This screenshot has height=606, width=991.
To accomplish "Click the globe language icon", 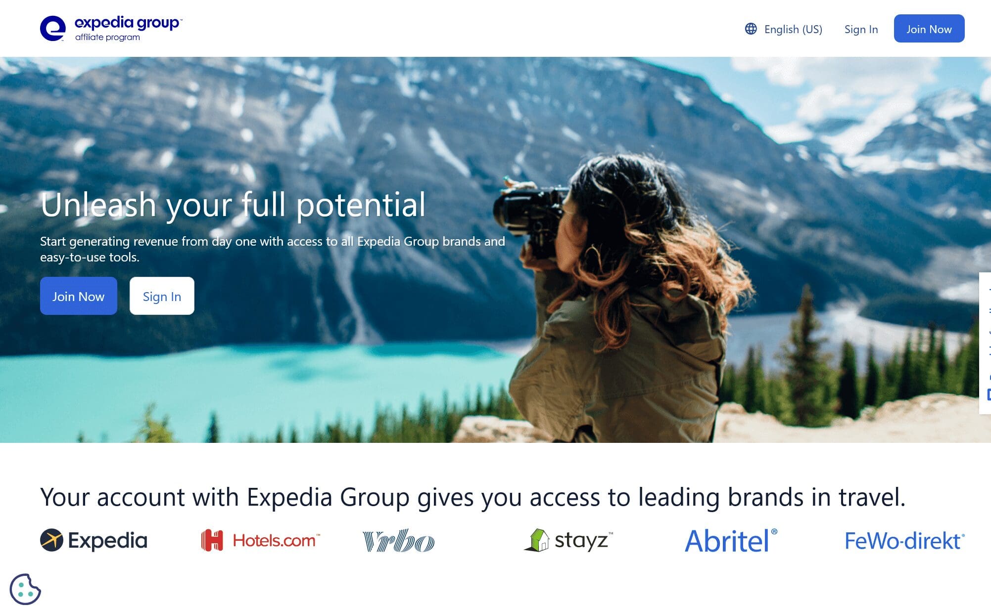I will click(x=751, y=29).
